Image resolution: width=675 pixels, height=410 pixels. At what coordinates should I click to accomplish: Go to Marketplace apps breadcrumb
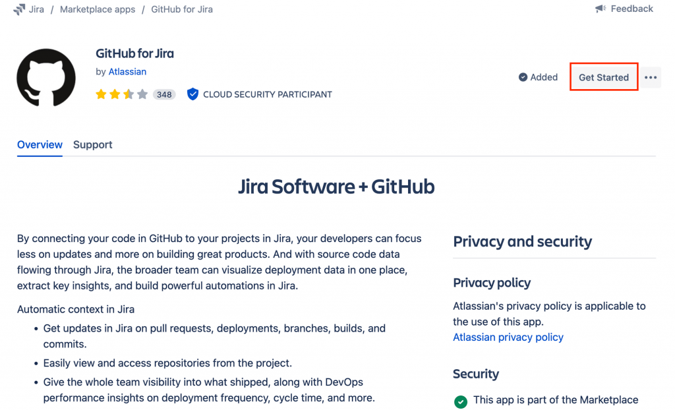pos(98,9)
